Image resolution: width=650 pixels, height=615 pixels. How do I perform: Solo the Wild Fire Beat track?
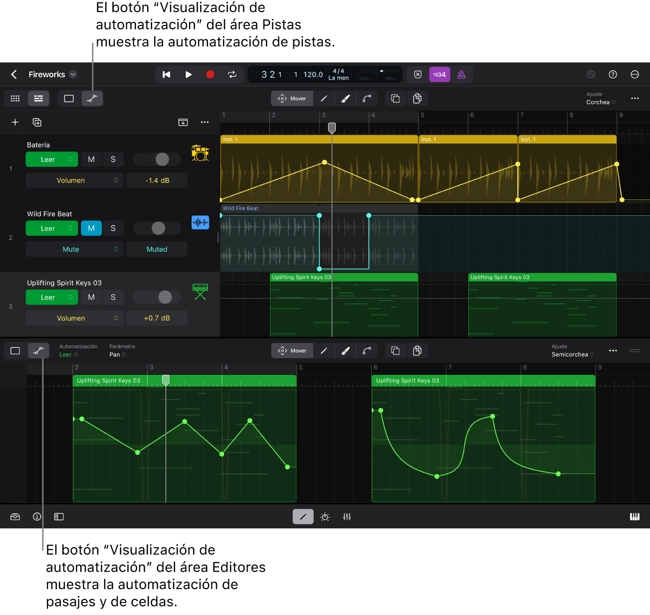(113, 228)
